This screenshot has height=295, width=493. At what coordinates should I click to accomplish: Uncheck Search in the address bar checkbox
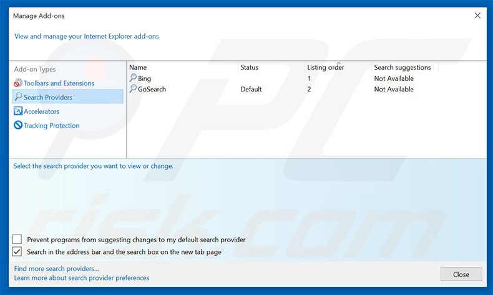[x=17, y=251]
